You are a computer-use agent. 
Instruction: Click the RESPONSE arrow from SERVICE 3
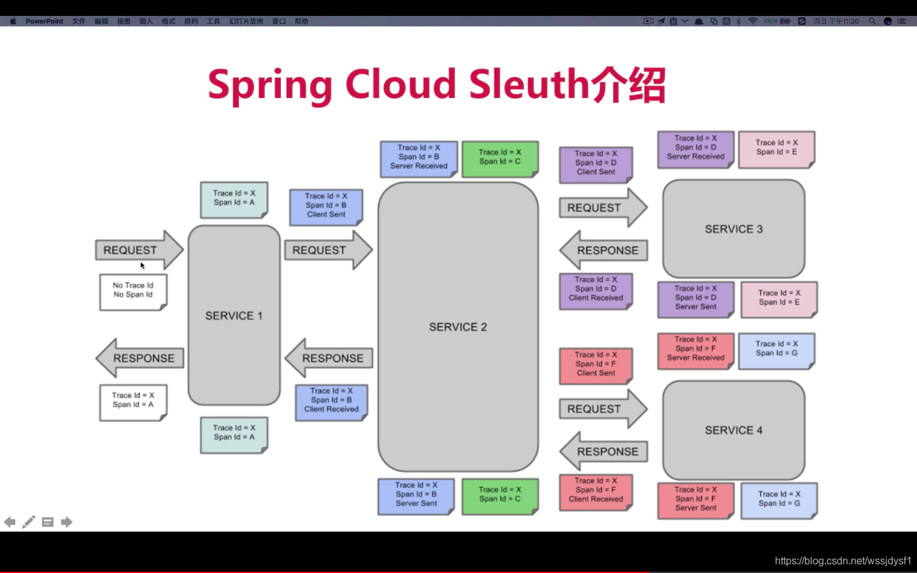point(604,250)
